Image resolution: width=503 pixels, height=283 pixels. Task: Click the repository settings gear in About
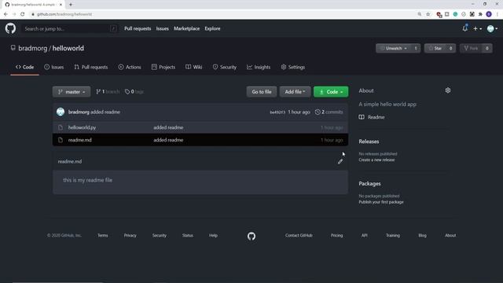448,90
